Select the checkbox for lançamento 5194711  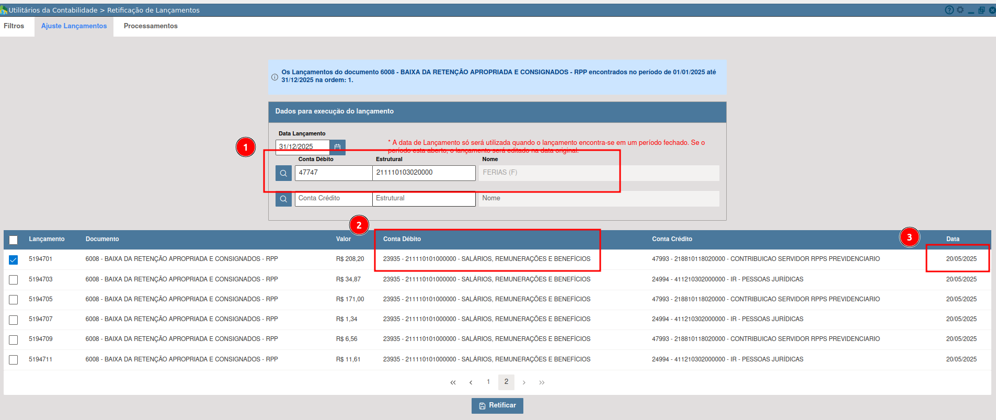point(14,360)
